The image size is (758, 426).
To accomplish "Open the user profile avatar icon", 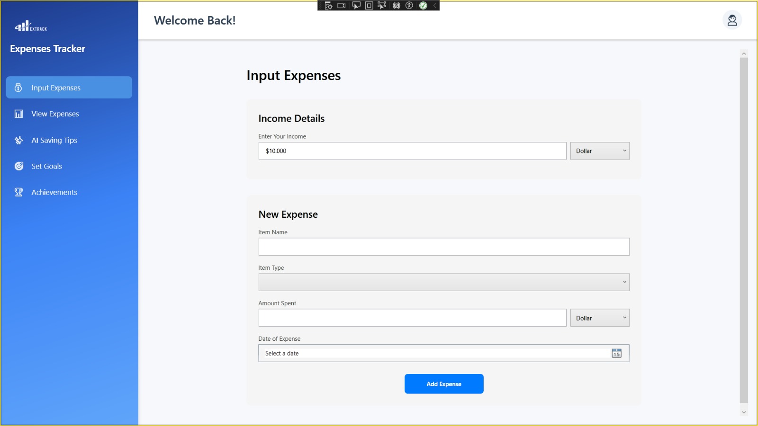I will tap(732, 20).
